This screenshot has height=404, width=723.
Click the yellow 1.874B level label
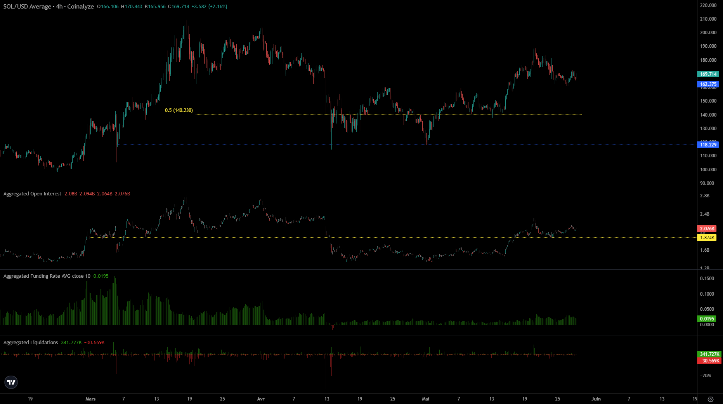(x=707, y=238)
